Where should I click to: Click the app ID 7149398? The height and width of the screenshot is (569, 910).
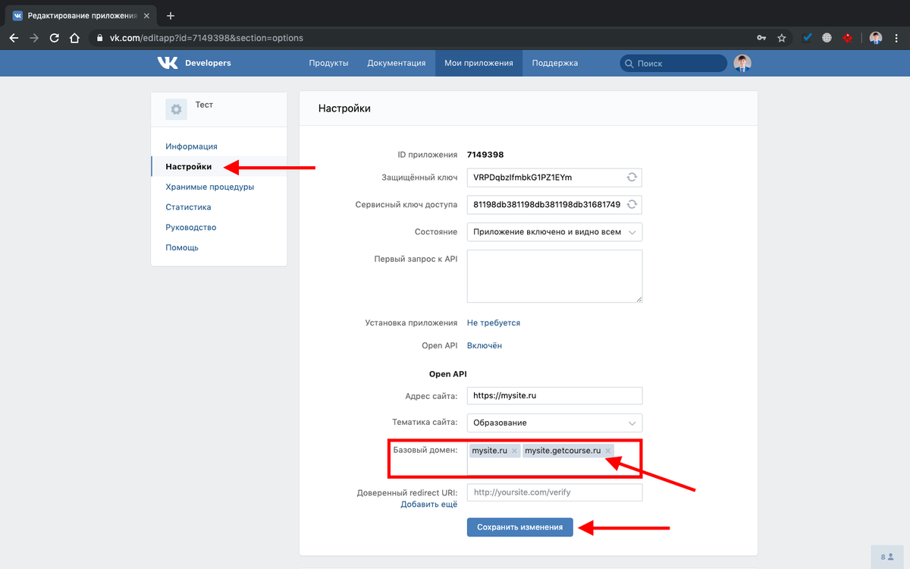coord(485,155)
